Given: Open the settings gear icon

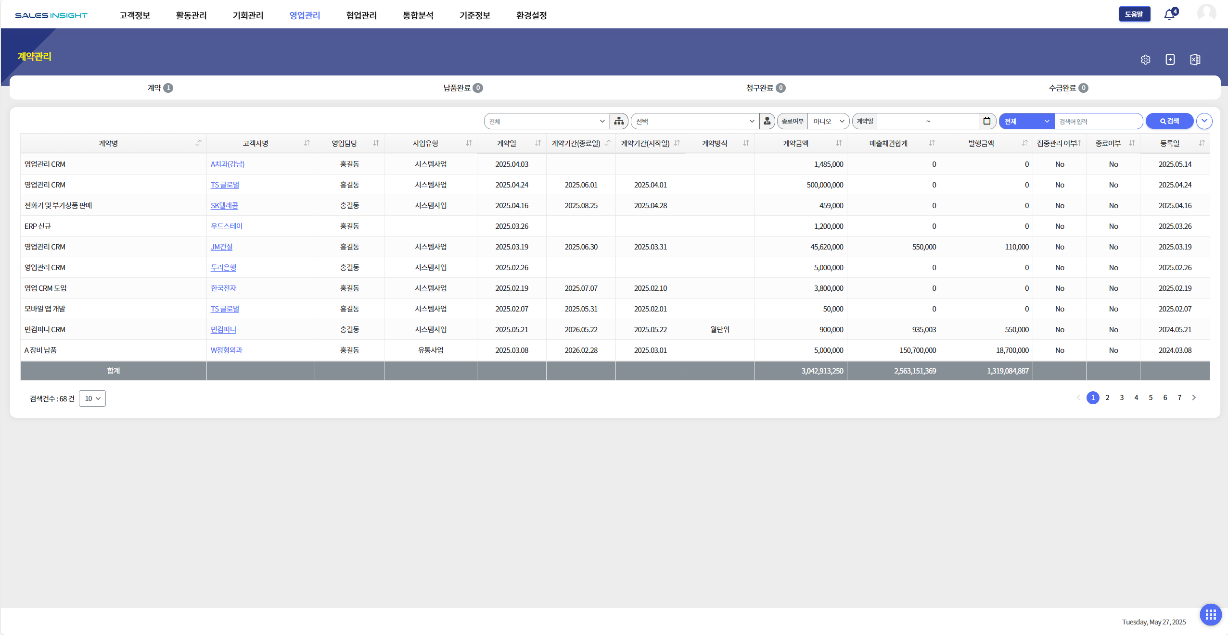Looking at the screenshot, I should click(1145, 60).
